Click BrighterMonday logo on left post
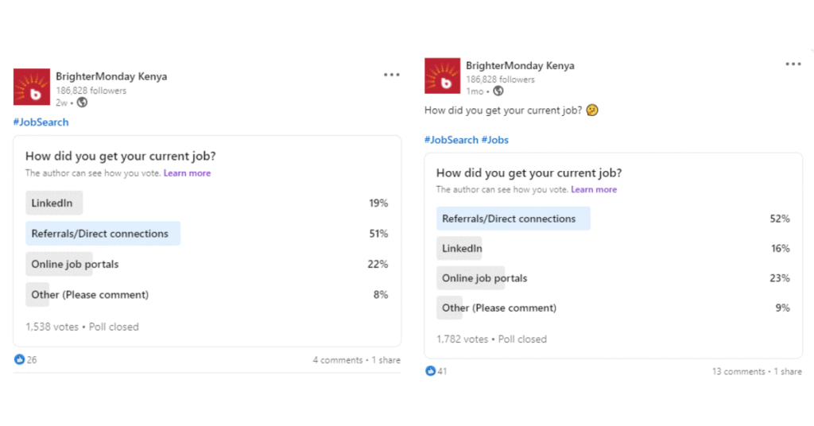This screenshot has width=814, height=426. 32,87
